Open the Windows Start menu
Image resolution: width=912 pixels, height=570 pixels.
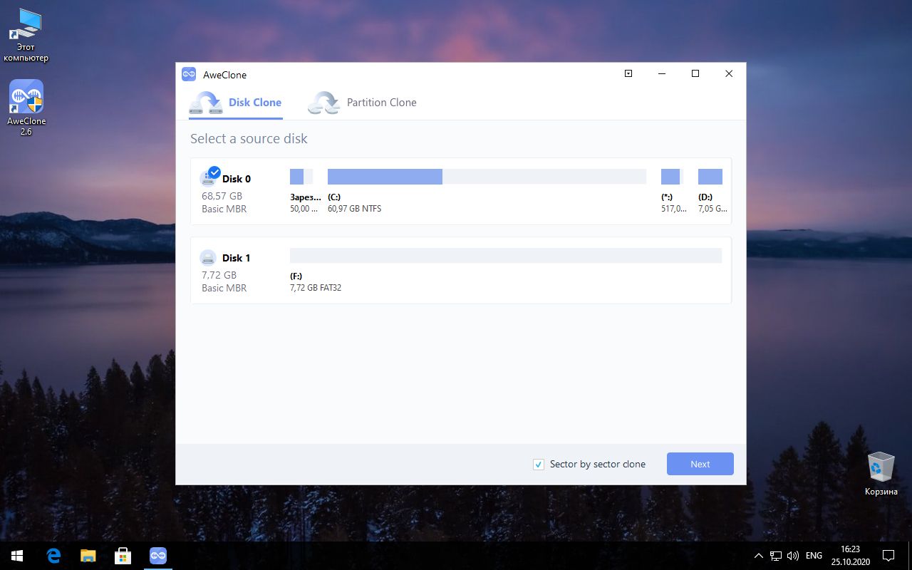[x=17, y=555]
